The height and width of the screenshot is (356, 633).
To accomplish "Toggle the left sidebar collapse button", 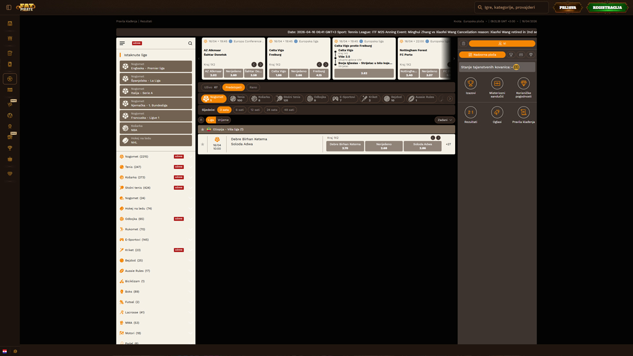I will (x=8, y=7).
